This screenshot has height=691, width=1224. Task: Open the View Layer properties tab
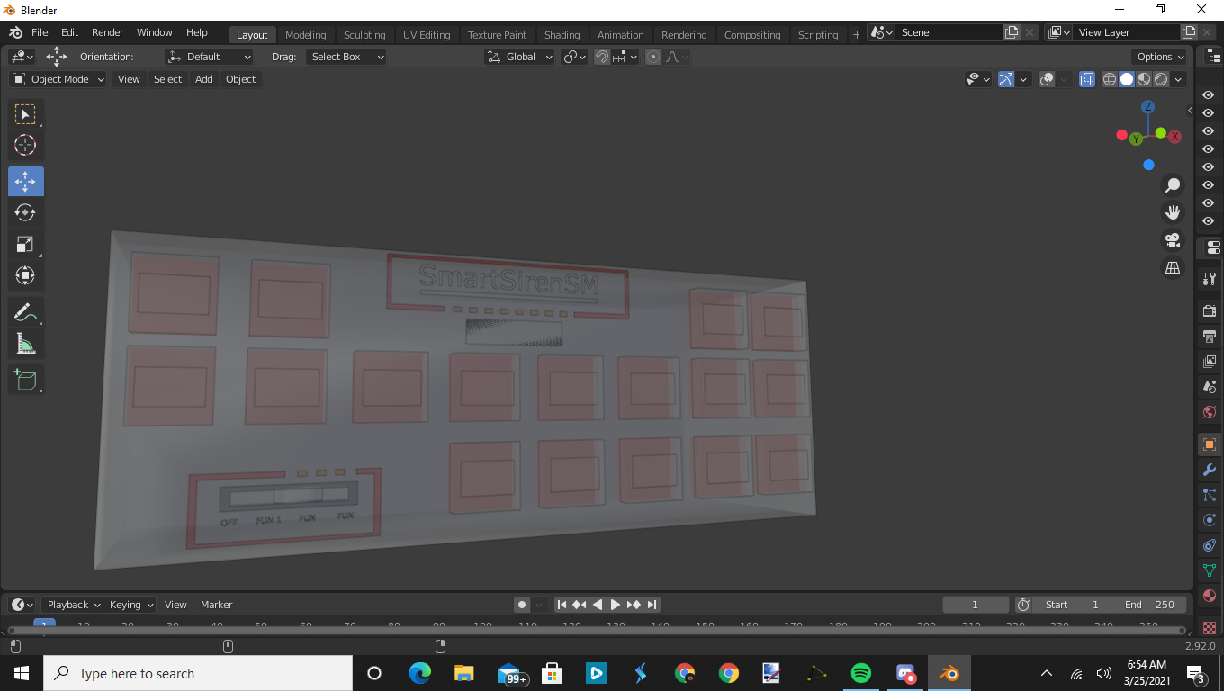[x=1210, y=361]
